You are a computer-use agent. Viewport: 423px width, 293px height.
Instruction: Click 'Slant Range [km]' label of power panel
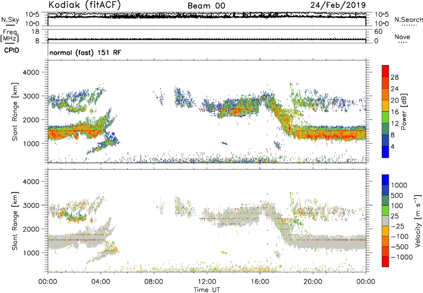(15, 112)
